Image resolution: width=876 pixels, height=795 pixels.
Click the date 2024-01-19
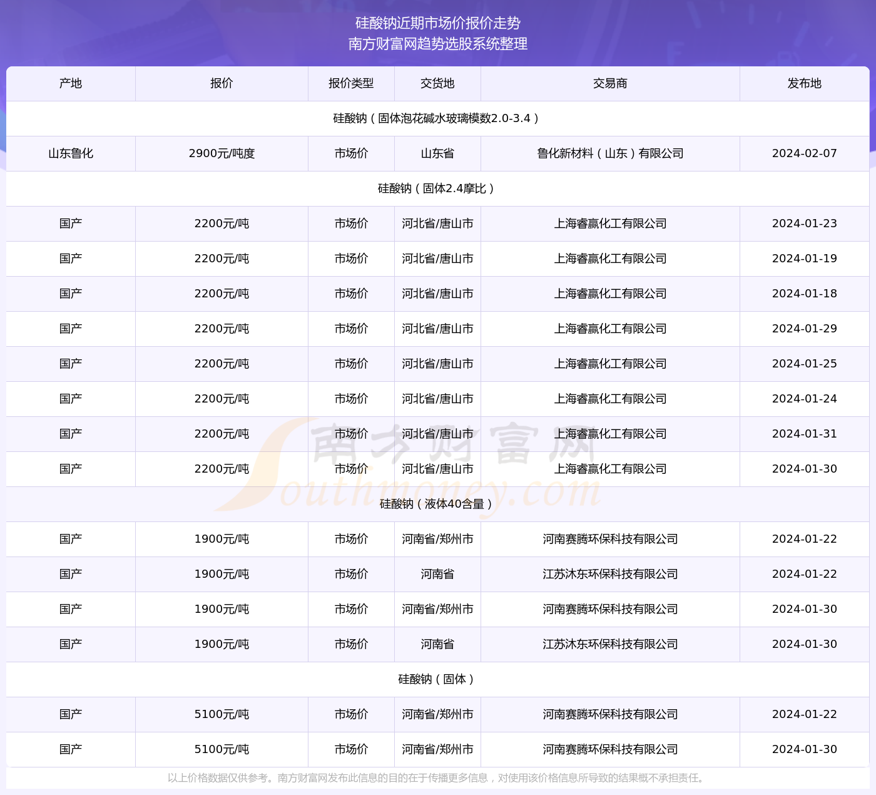805,259
